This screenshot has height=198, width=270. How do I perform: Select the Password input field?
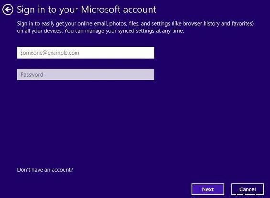click(86, 74)
